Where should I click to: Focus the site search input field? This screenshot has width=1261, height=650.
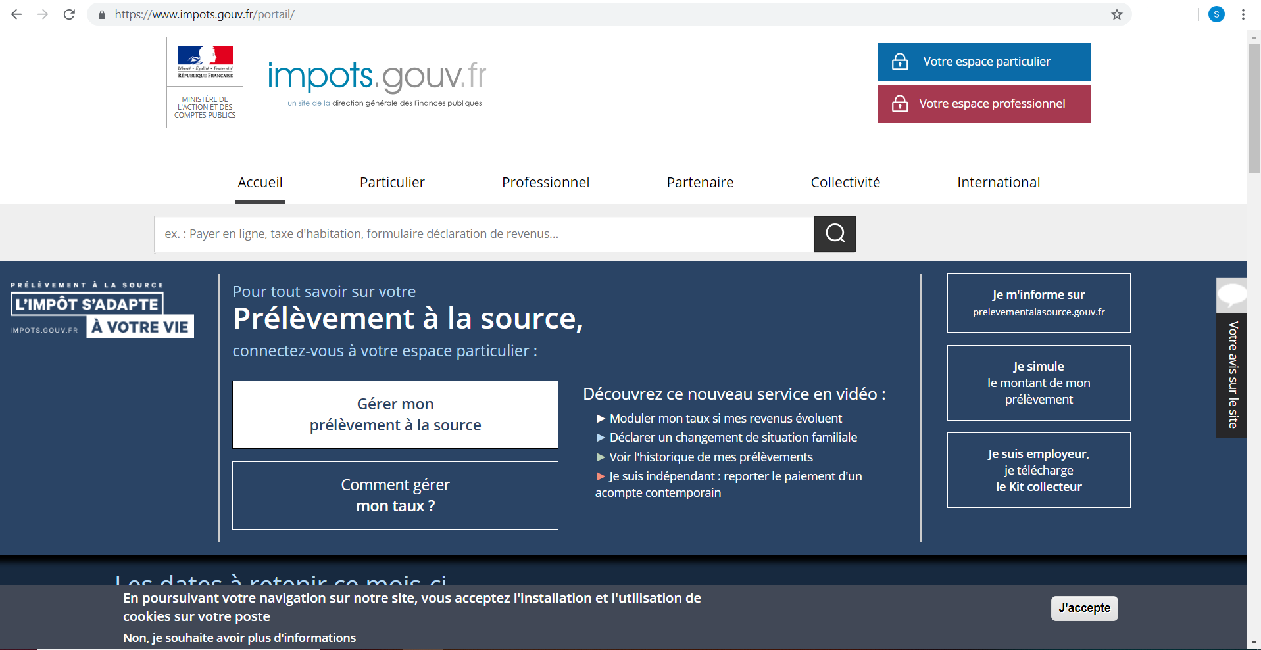484,234
